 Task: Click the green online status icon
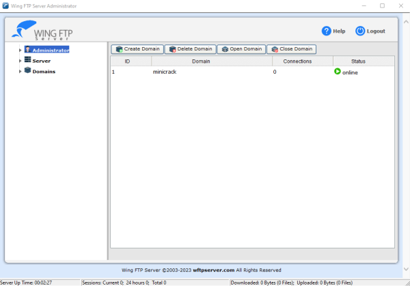point(338,71)
